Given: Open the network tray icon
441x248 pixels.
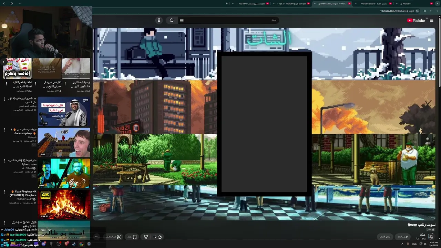Looking at the screenshot, I should 421,244.
